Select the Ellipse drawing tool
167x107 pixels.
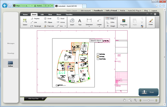48,22
